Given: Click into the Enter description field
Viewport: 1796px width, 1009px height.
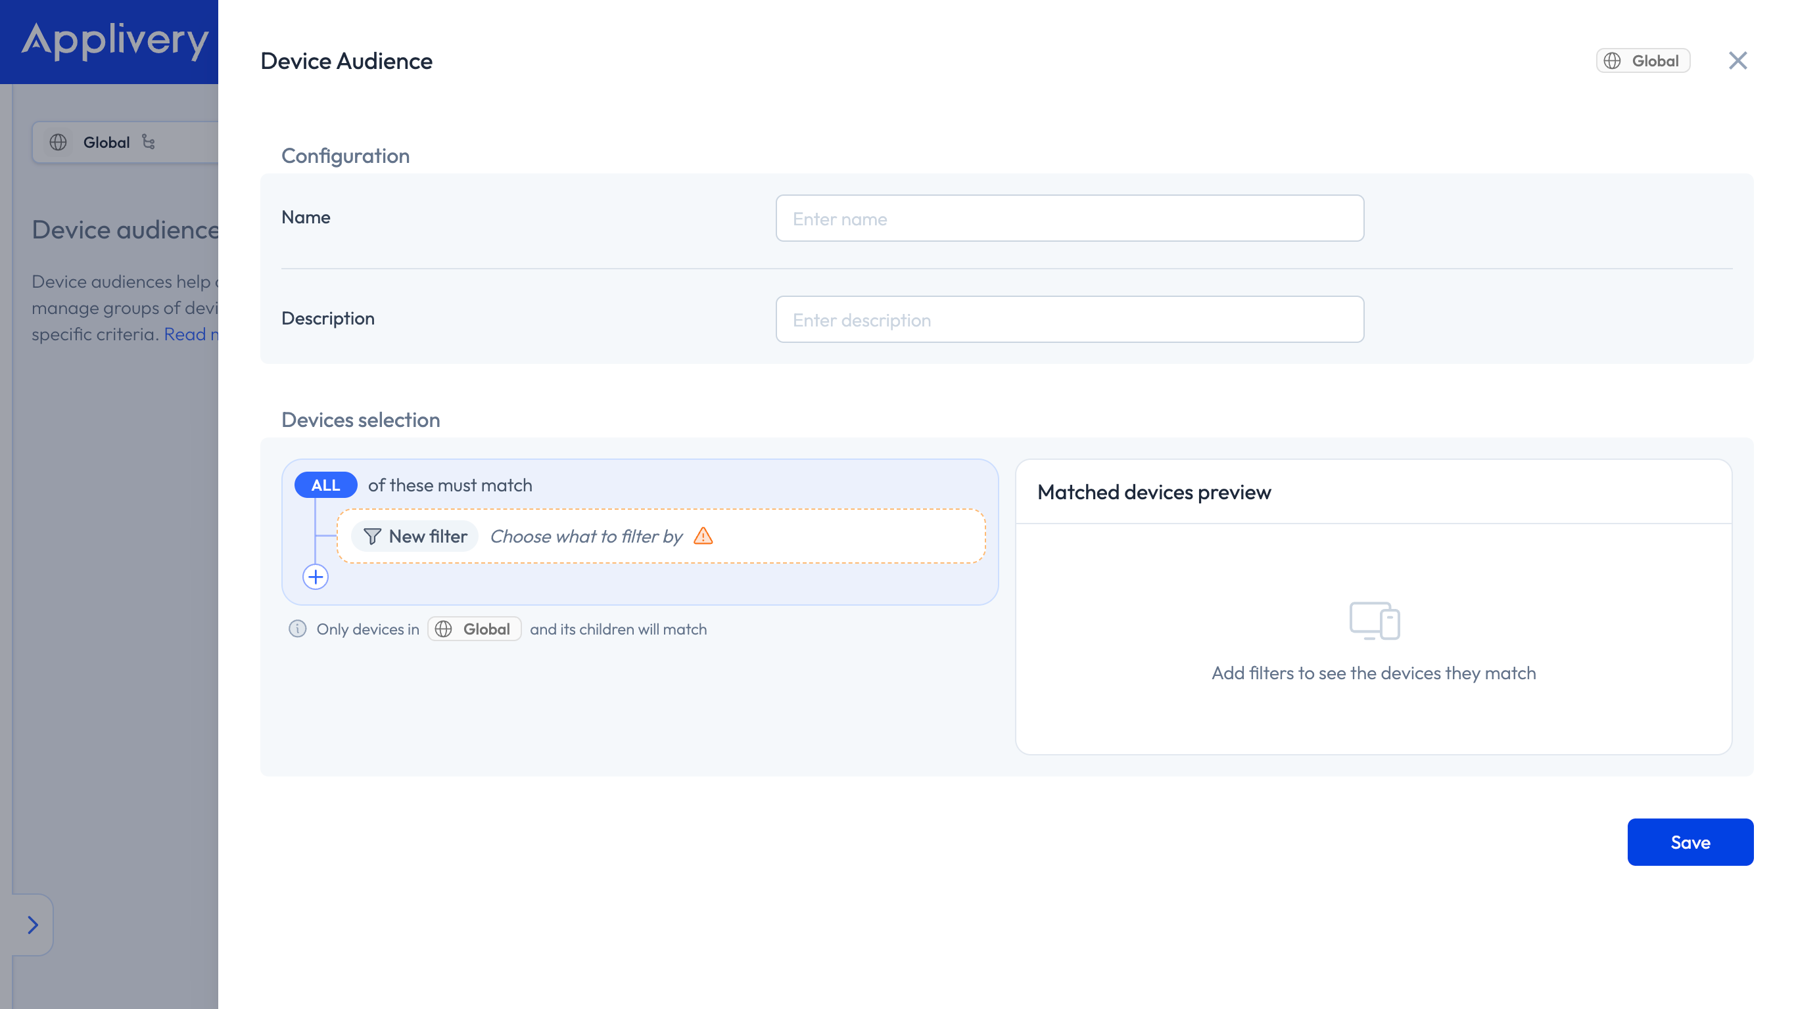Looking at the screenshot, I should pyautogui.click(x=1070, y=319).
